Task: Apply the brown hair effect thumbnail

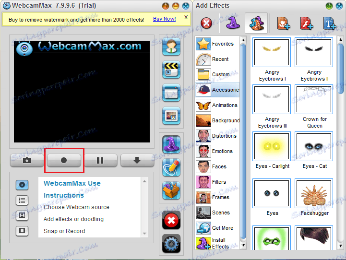Action: [x=314, y=238]
